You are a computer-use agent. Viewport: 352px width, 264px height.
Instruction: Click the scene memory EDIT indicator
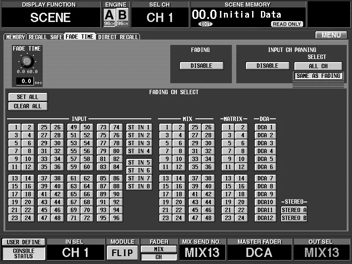[x=205, y=24]
